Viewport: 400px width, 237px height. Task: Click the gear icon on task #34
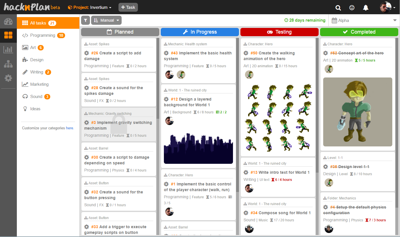(246, 213)
